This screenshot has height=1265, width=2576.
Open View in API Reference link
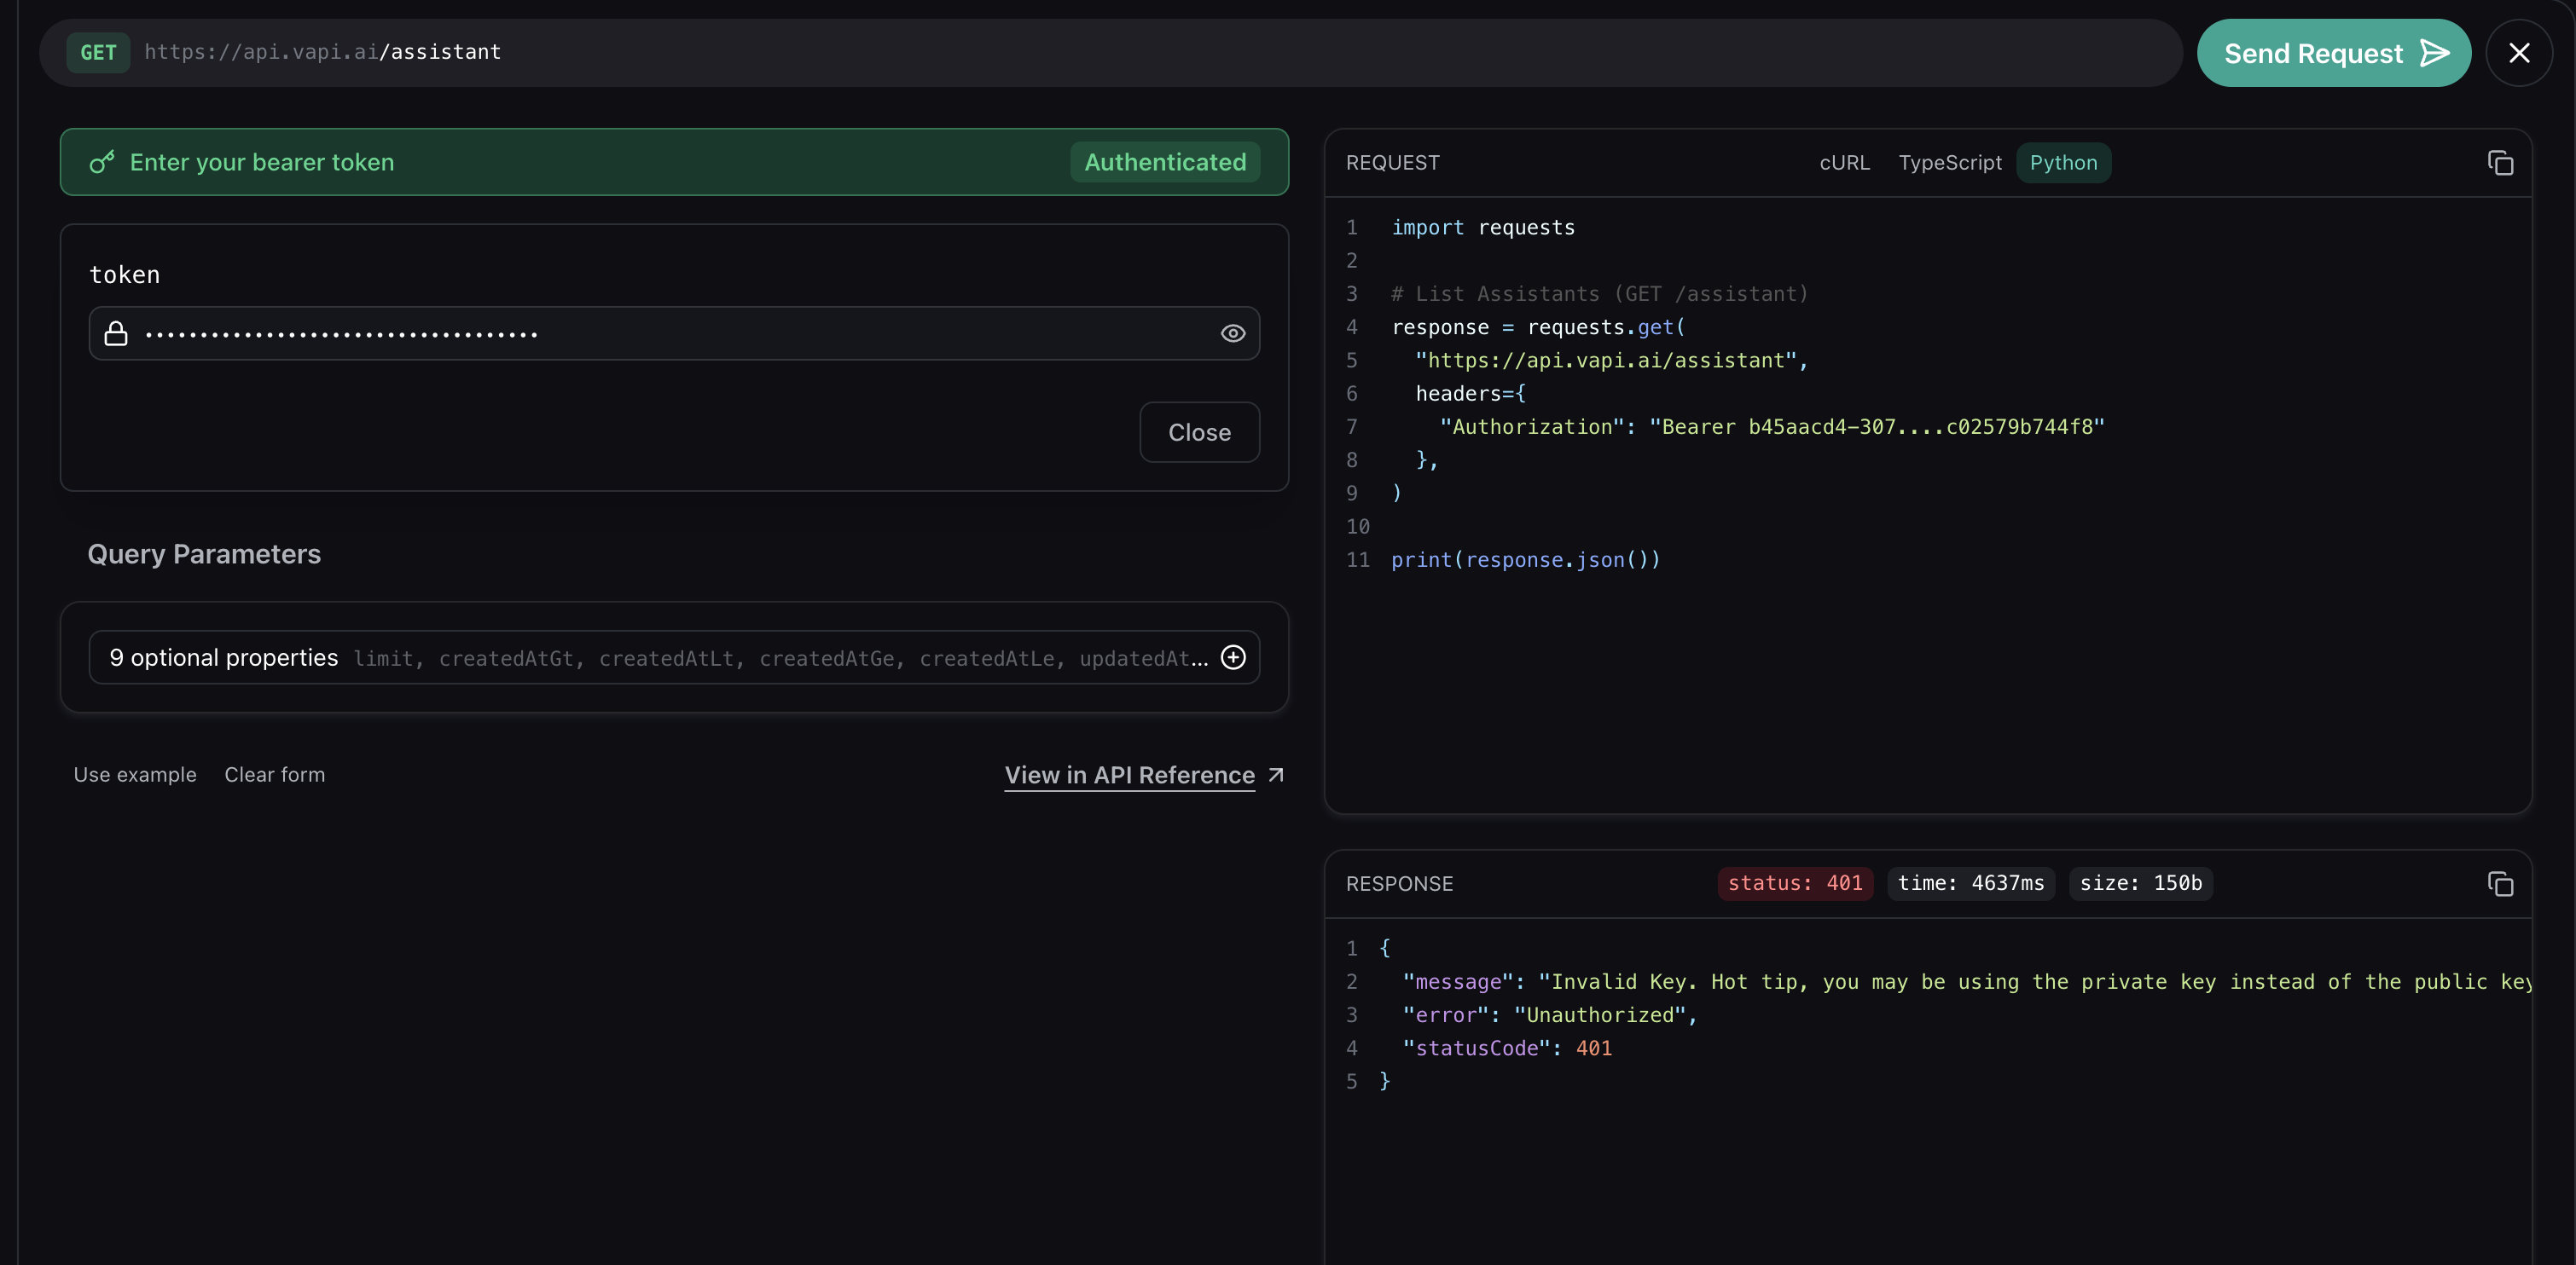(x=1129, y=776)
